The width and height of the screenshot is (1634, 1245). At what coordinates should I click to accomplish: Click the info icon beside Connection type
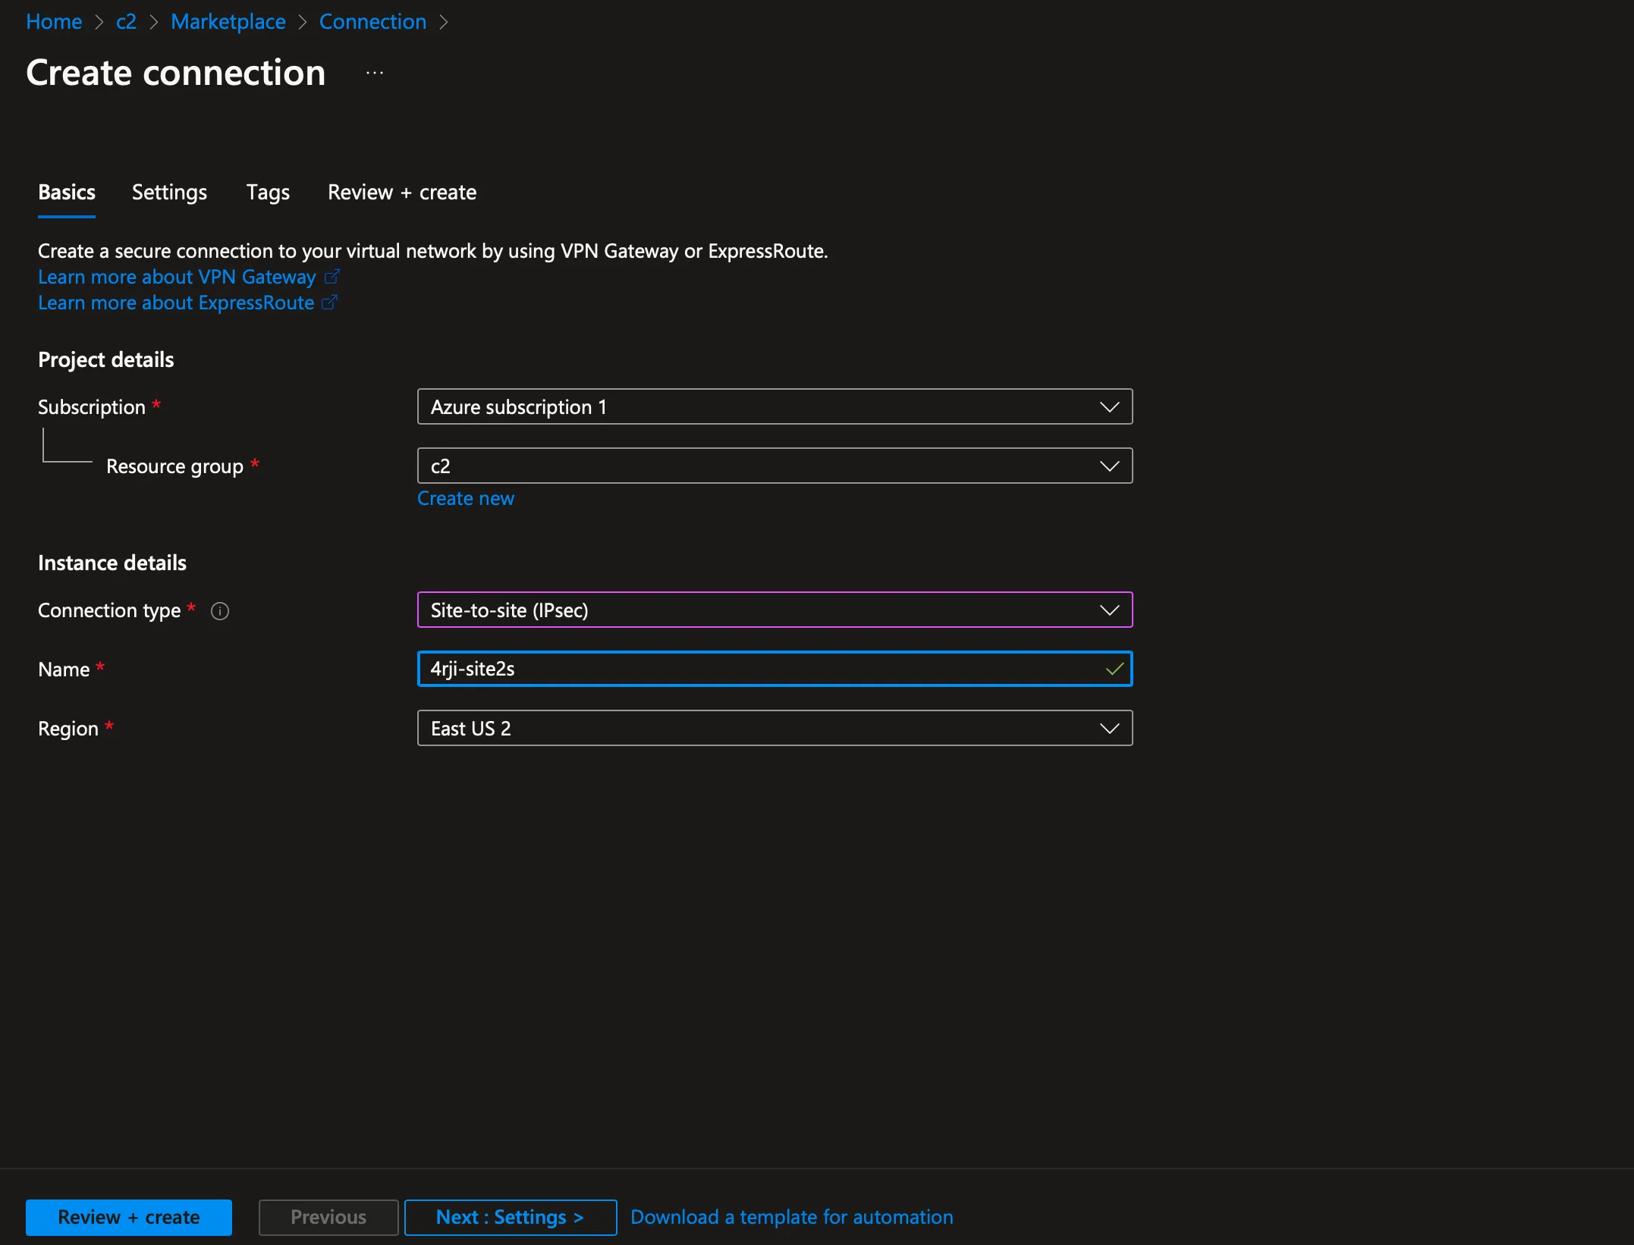tap(220, 611)
